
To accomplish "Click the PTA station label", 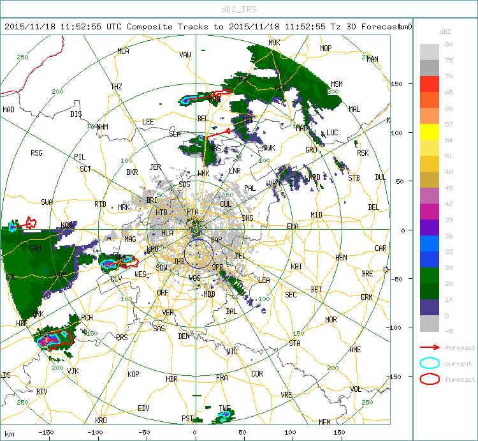I will (192, 211).
